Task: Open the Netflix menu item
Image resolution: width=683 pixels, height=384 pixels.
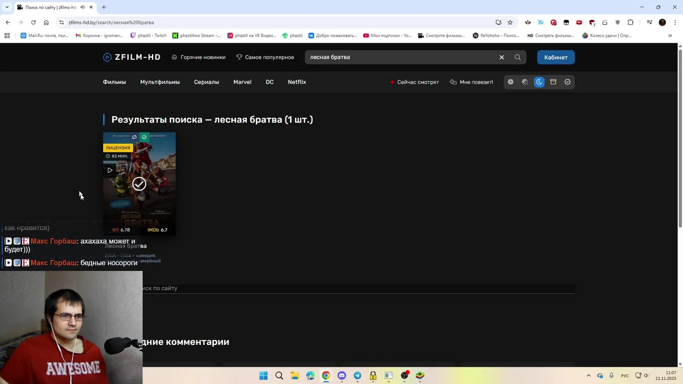Action: pyautogui.click(x=297, y=82)
